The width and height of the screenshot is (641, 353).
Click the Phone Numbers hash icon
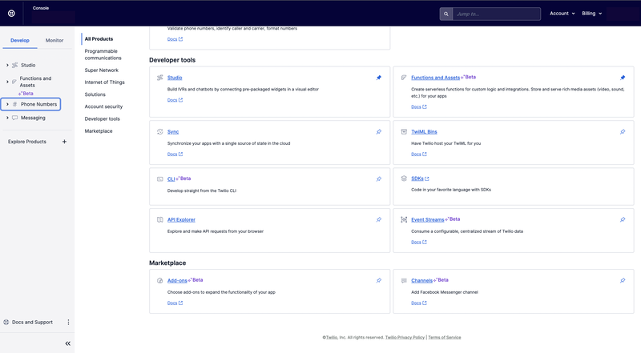pos(14,104)
